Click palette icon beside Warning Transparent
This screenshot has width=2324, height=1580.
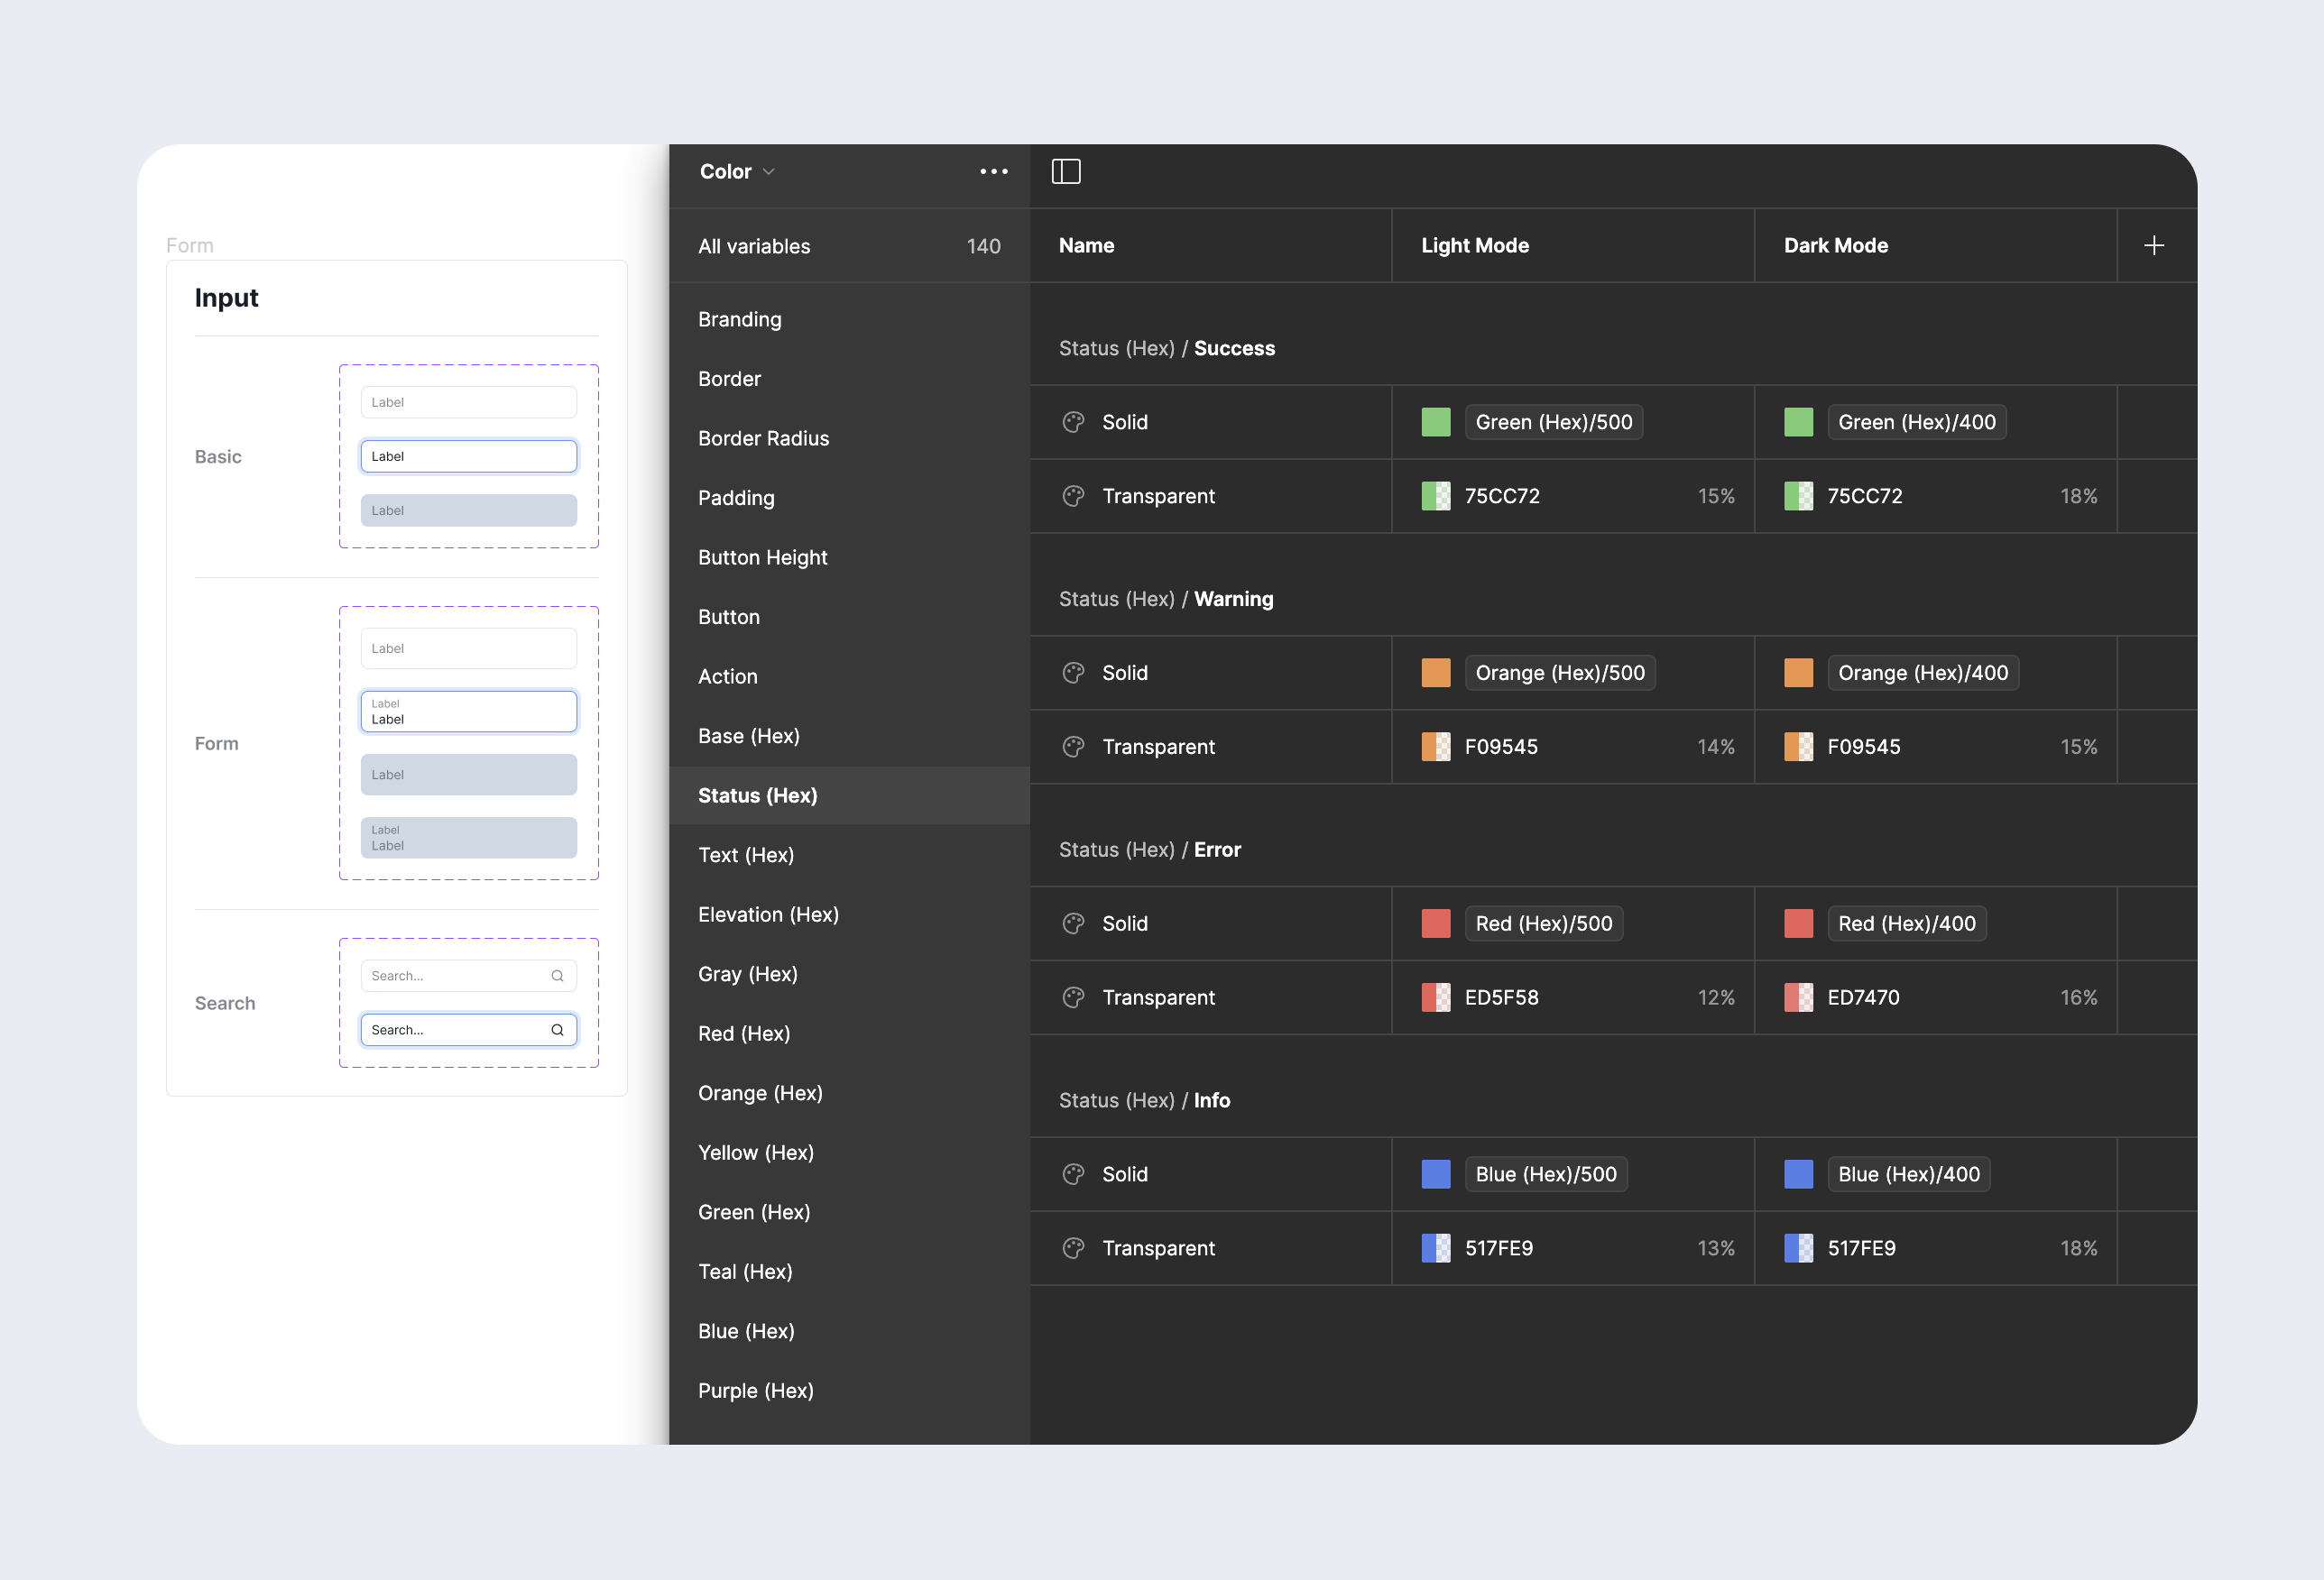pyautogui.click(x=1073, y=748)
